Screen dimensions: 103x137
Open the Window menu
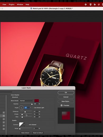[20, 4]
